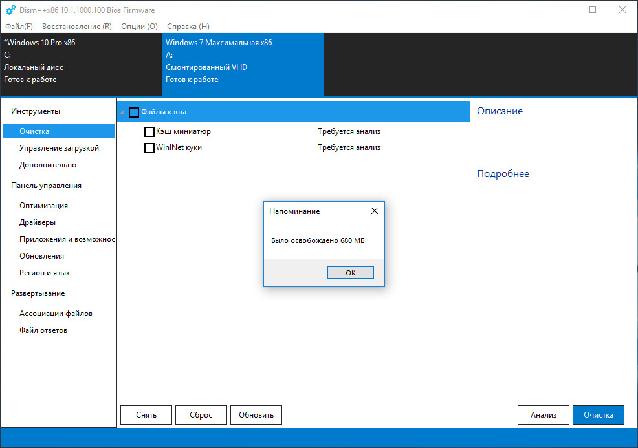Viewport: 638px width, 448px height.
Task: Check the Файлы кэша group checkbox
Action: point(134,112)
